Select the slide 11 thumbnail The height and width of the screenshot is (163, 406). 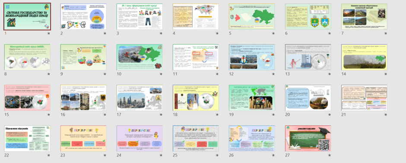[x=196, y=57]
